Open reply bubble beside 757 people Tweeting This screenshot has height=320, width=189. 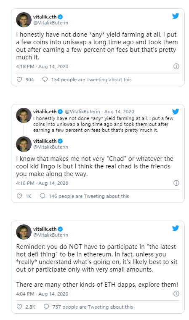(46, 307)
